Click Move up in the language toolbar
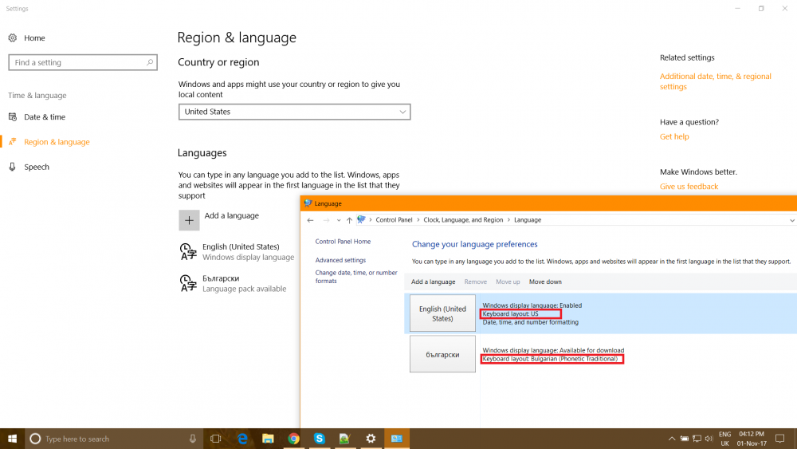797x449 pixels. (508, 282)
